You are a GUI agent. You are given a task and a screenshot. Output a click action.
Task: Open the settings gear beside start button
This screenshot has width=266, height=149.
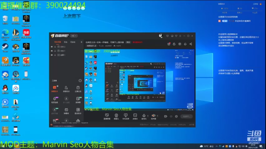point(176,117)
